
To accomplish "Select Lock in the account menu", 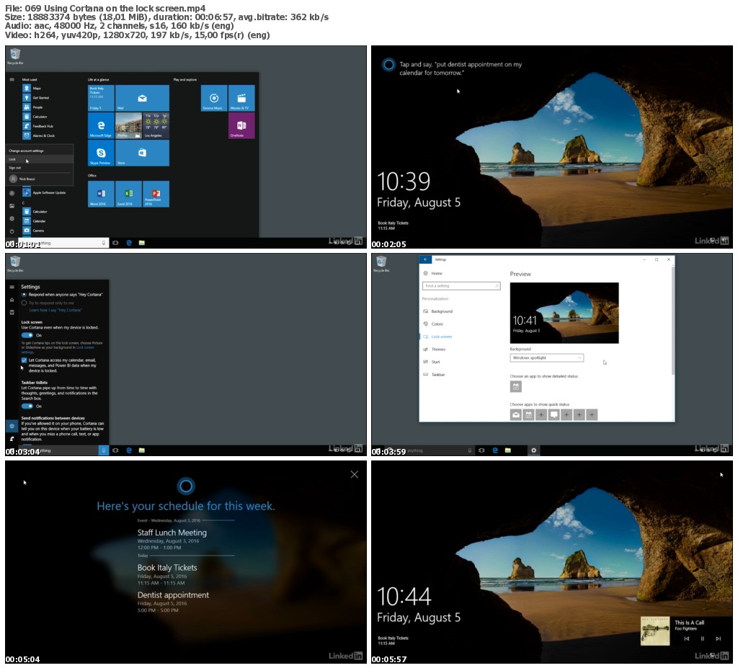I will click(40, 159).
